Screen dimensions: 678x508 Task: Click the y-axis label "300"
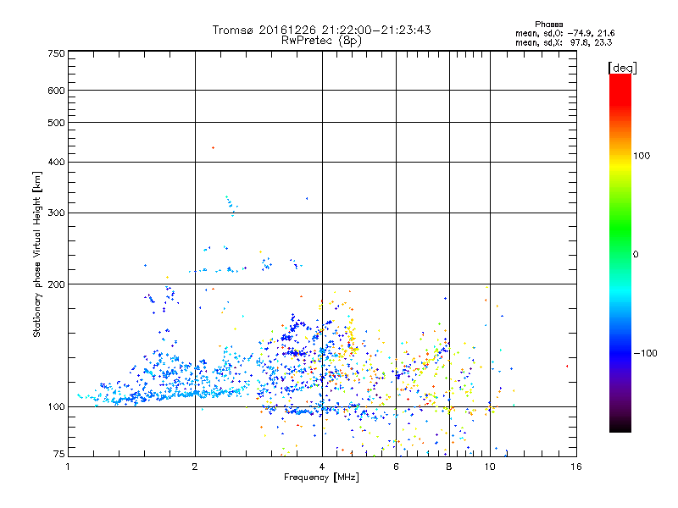coord(56,213)
